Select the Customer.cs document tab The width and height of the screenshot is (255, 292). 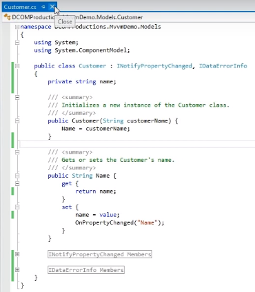20,7
